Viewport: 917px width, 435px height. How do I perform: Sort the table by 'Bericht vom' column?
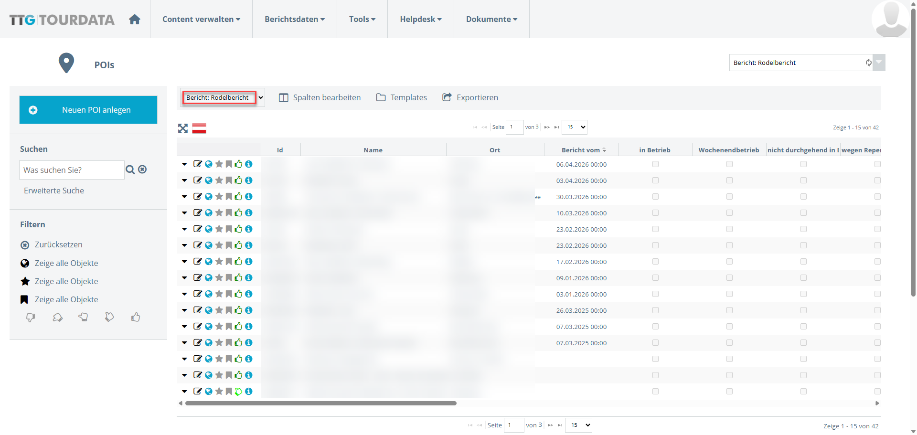pyautogui.click(x=581, y=150)
